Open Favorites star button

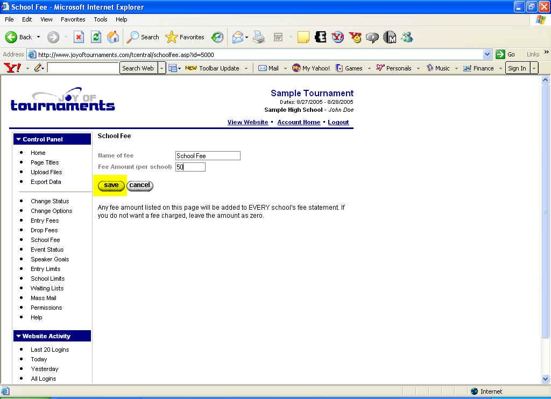click(x=185, y=37)
